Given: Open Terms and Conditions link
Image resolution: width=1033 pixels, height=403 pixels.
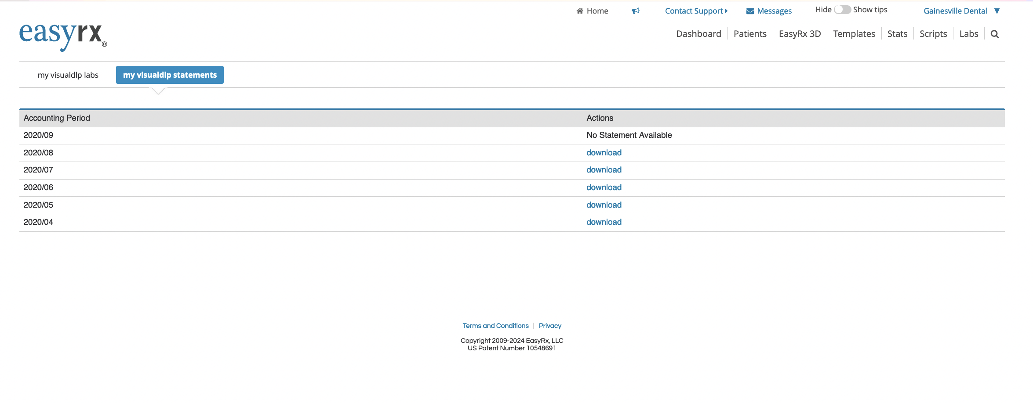Looking at the screenshot, I should (x=495, y=326).
